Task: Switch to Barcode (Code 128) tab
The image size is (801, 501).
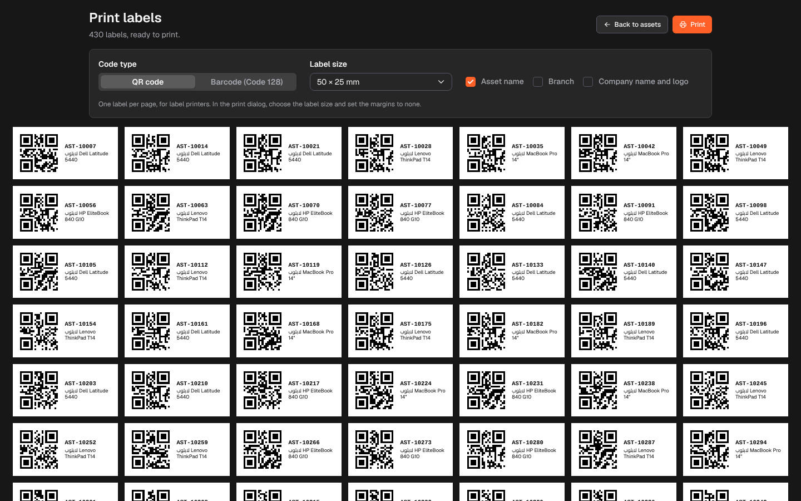Action: pyautogui.click(x=247, y=82)
